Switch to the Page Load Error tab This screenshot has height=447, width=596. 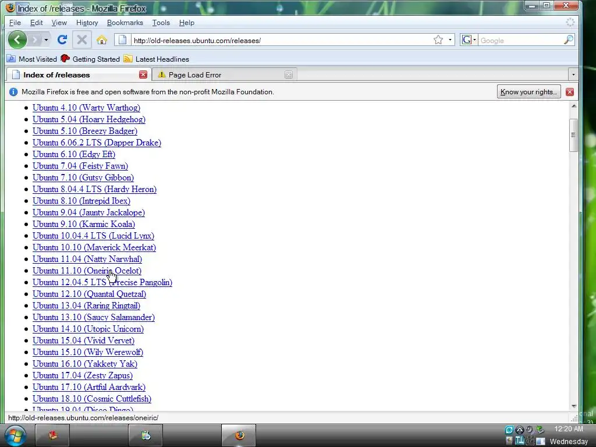[224, 75]
